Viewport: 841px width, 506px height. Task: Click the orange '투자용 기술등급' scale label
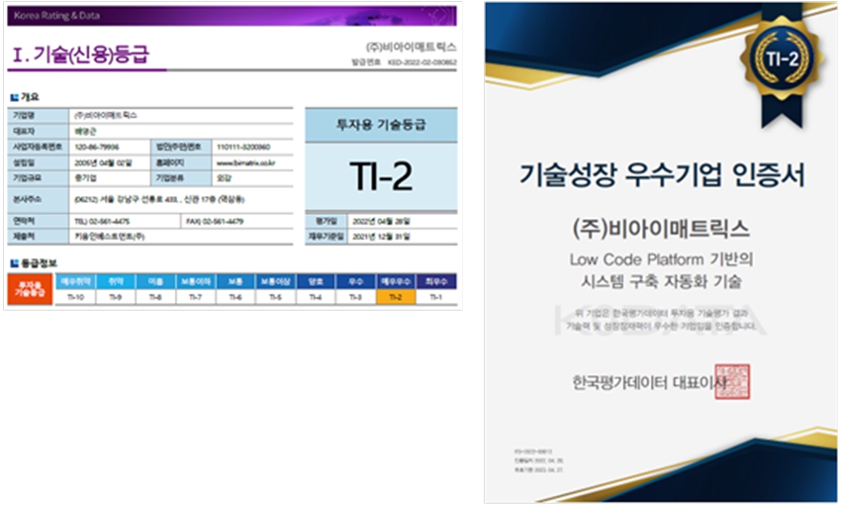(x=30, y=289)
